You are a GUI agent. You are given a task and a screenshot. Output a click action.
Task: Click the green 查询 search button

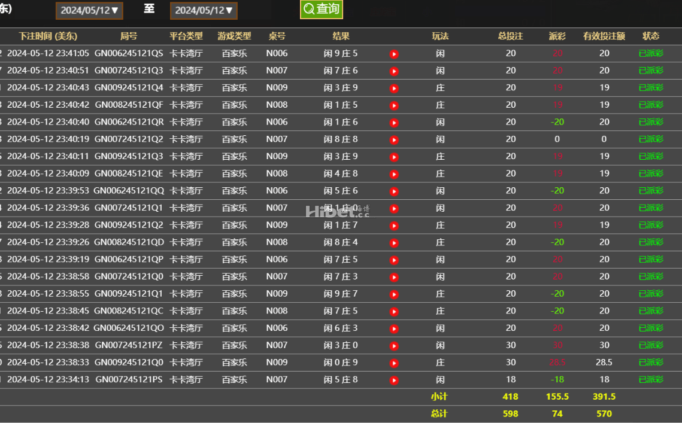[322, 9]
